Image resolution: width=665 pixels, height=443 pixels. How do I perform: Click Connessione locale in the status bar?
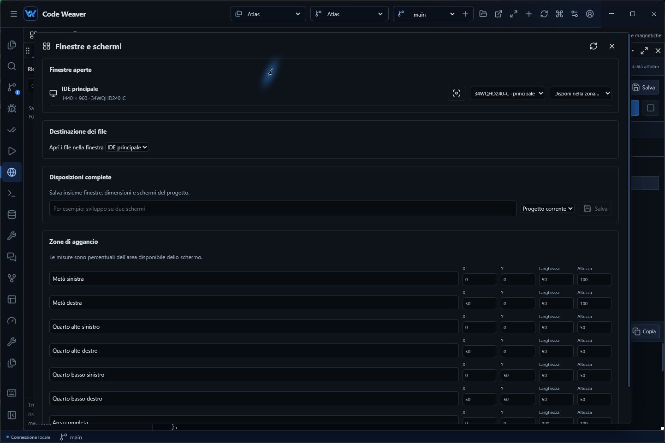click(x=28, y=437)
